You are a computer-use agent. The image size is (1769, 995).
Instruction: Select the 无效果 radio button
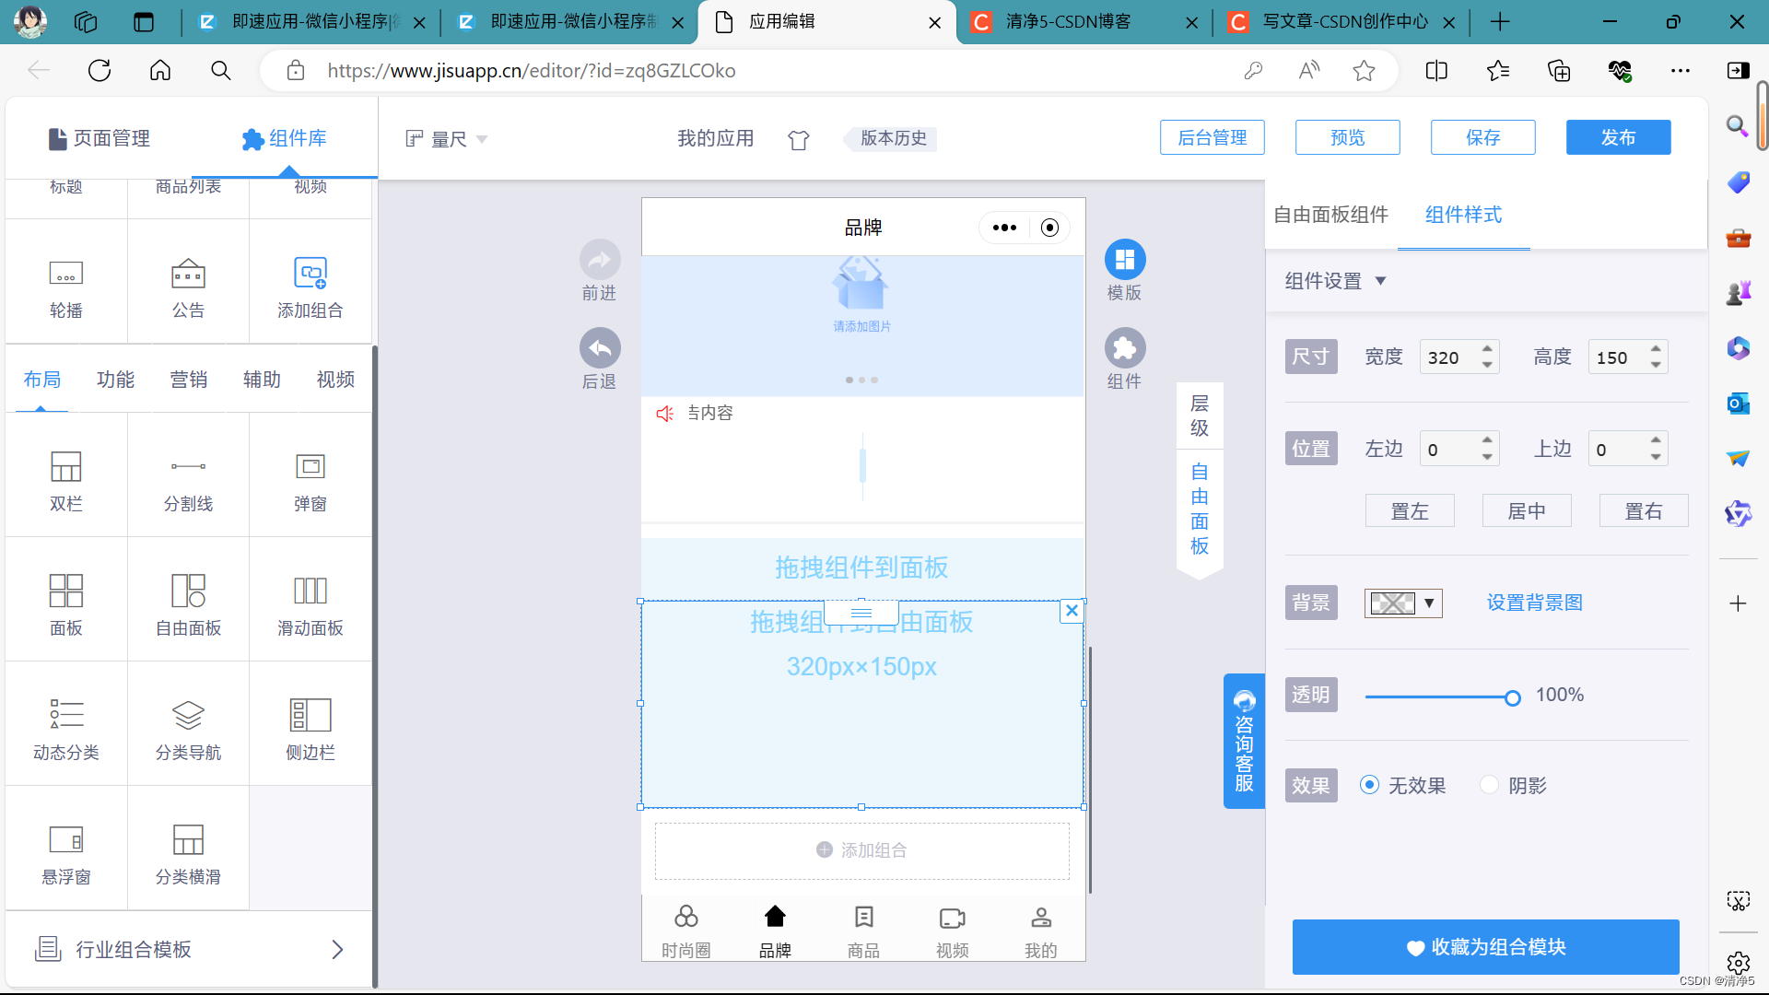point(1369,785)
